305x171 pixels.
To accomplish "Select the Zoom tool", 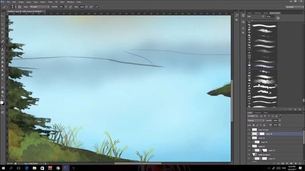I will (3, 96).
